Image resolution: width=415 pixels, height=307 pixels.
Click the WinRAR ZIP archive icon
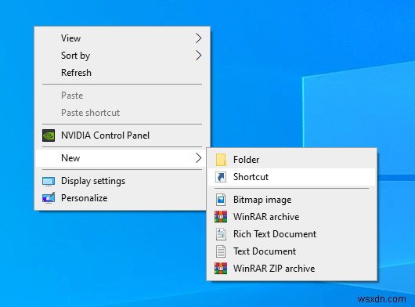point(221,269)
